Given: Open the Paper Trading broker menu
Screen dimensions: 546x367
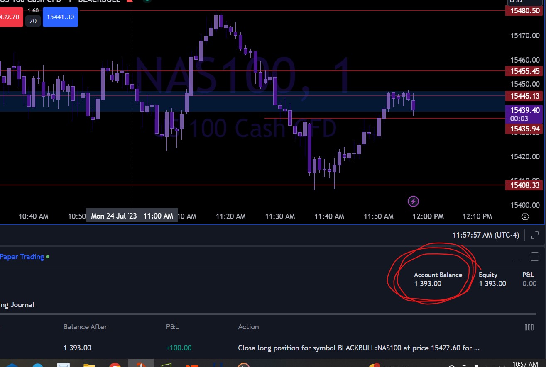Looking at the screenshot, I should click(x=22, y=257).
